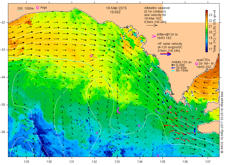This screenshot has height=165, width=225.
Task: Click the blue ANMN current arrow near Kangaroo Island
Action: tap(194, 130)
